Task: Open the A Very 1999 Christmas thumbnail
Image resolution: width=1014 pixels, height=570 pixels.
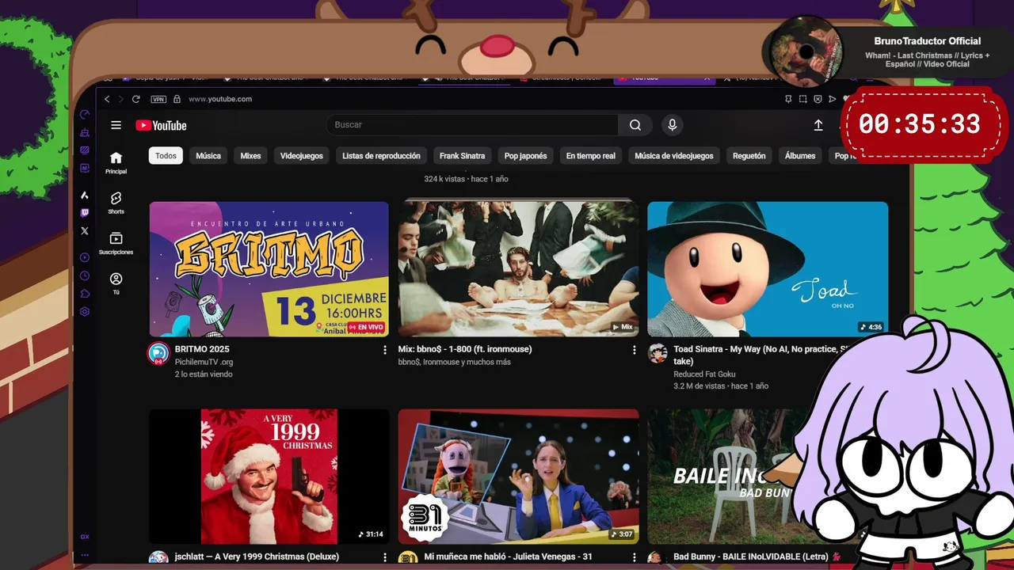Action: point(269,477)
